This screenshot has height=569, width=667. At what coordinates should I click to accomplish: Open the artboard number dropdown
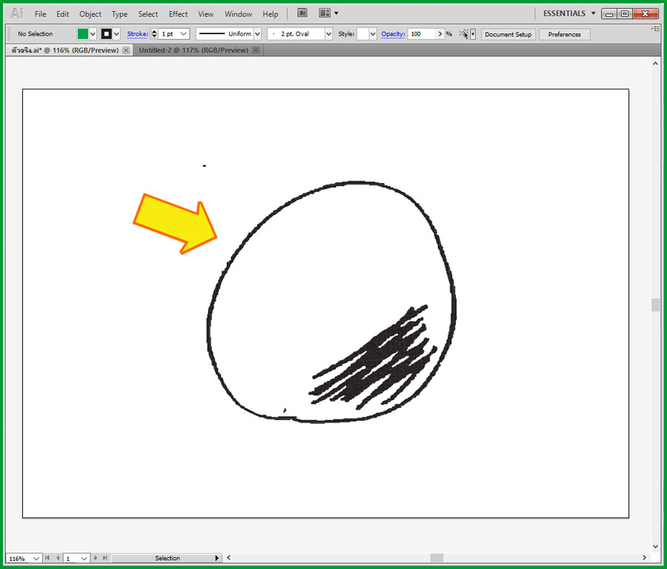pyautogui.click(x=84, y=559)
